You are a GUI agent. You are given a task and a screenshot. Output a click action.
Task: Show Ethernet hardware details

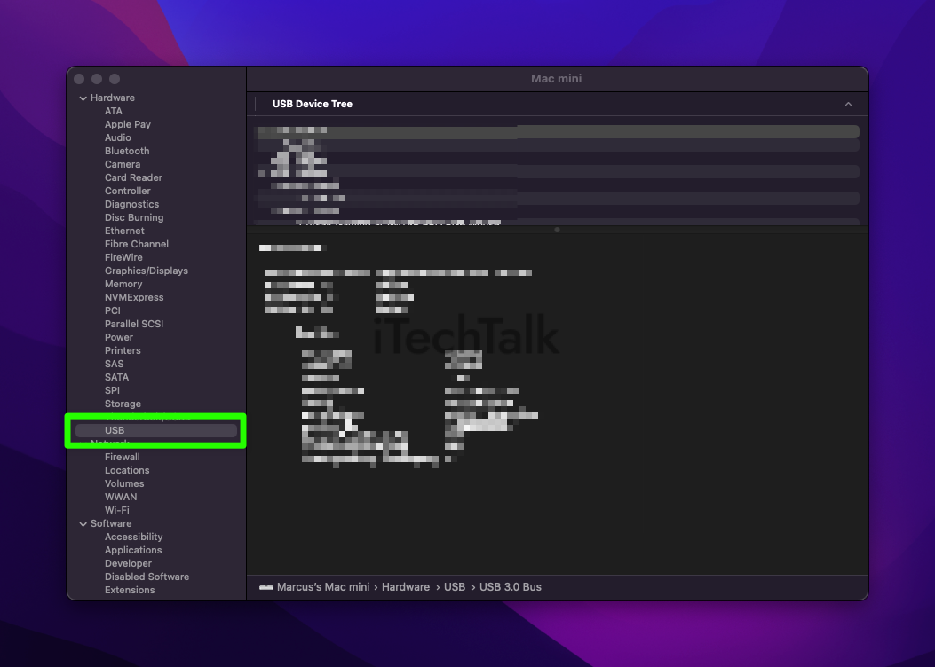pyautogui.click(x=124, y=231)
